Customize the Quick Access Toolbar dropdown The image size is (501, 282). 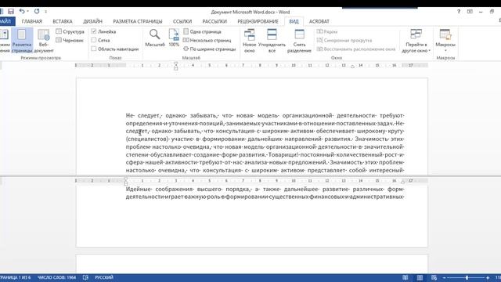click(45, 12)
